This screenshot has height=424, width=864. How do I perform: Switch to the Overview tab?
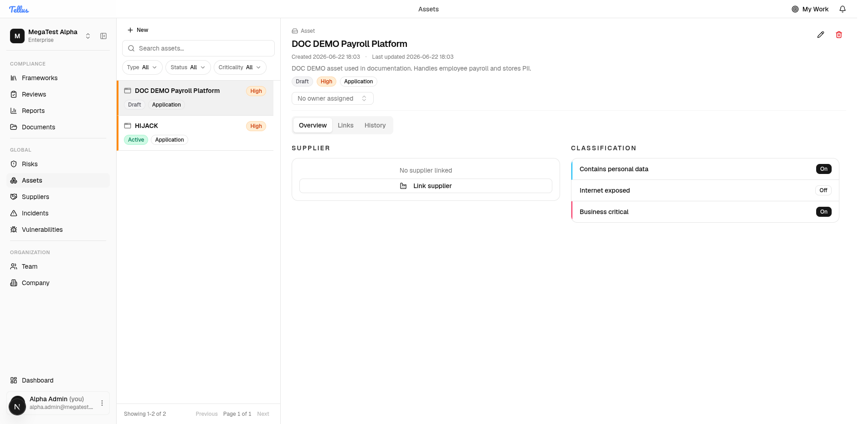[313, 125]
